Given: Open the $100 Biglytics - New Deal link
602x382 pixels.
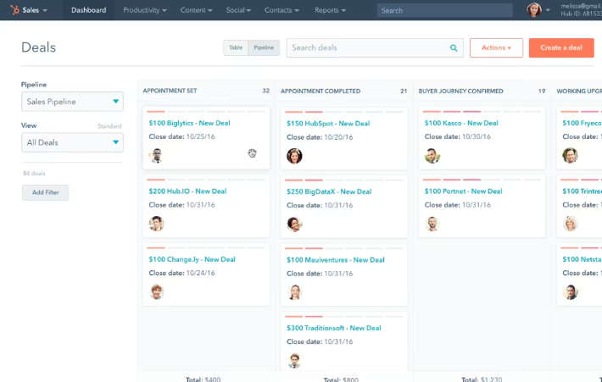Looking at the screenshot, I should tap(189, 123).
